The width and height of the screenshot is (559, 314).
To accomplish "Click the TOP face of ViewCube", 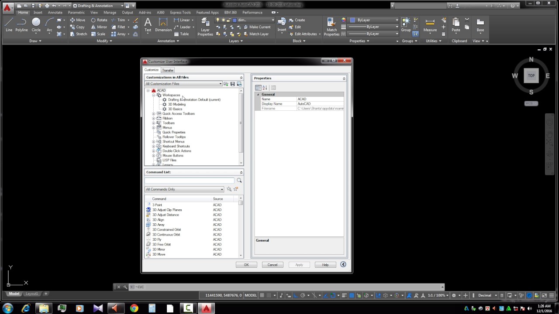I will pos(531,75).
